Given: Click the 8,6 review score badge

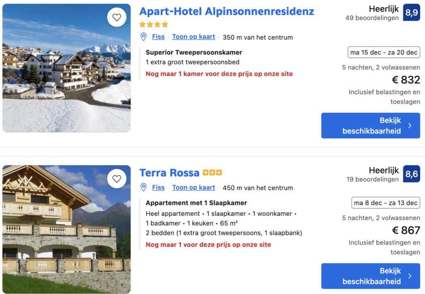Looking at the screenshot, I should pyautogui.click(x=411, y=174).
